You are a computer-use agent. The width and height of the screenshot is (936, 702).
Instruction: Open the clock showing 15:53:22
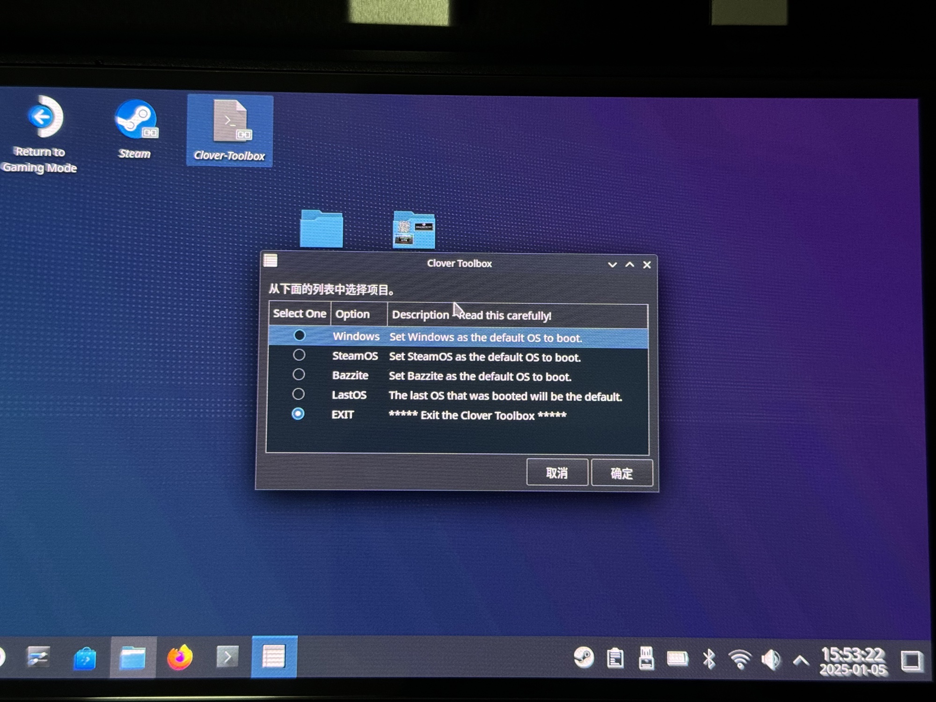(x=853, y=661)
